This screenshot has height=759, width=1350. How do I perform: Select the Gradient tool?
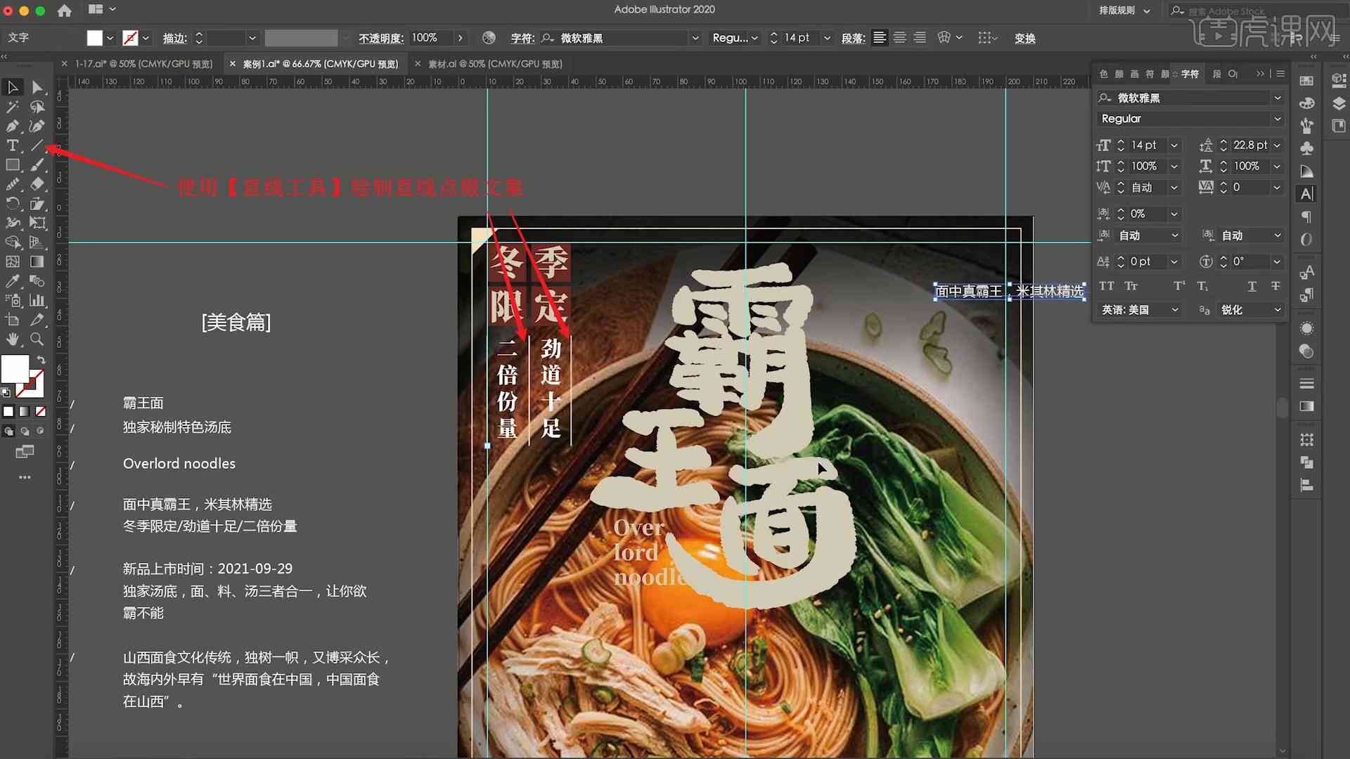37,261
